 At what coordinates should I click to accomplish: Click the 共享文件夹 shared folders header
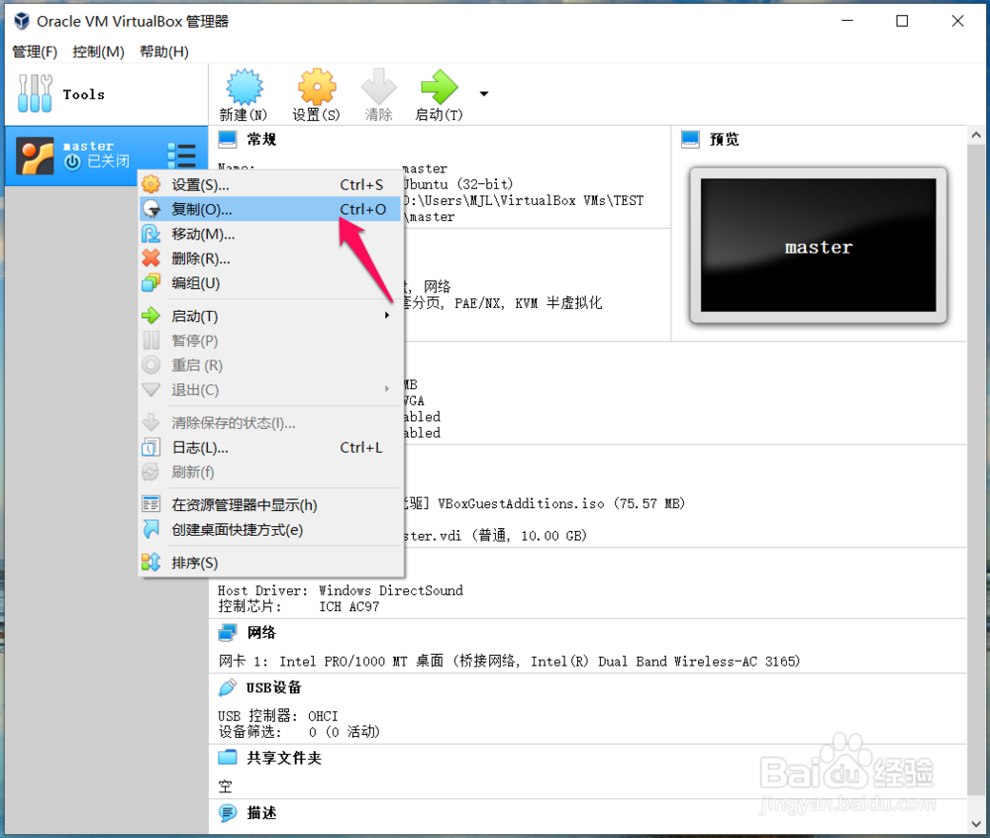click(284, 758)
